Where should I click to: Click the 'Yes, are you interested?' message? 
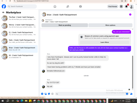(x=121, y=32)
